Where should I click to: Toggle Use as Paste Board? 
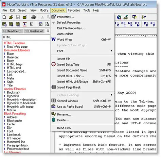tap(83, 107)
